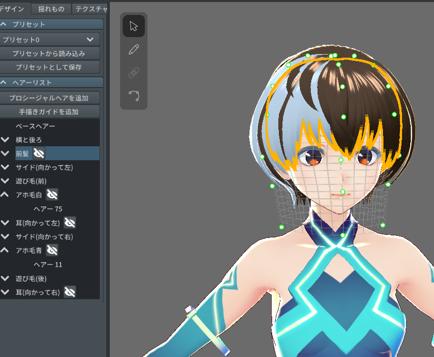Select the arrow selection tool
The height and width of the screenshot is (357, 434).
pyautogui.click(x=133, y=26)
